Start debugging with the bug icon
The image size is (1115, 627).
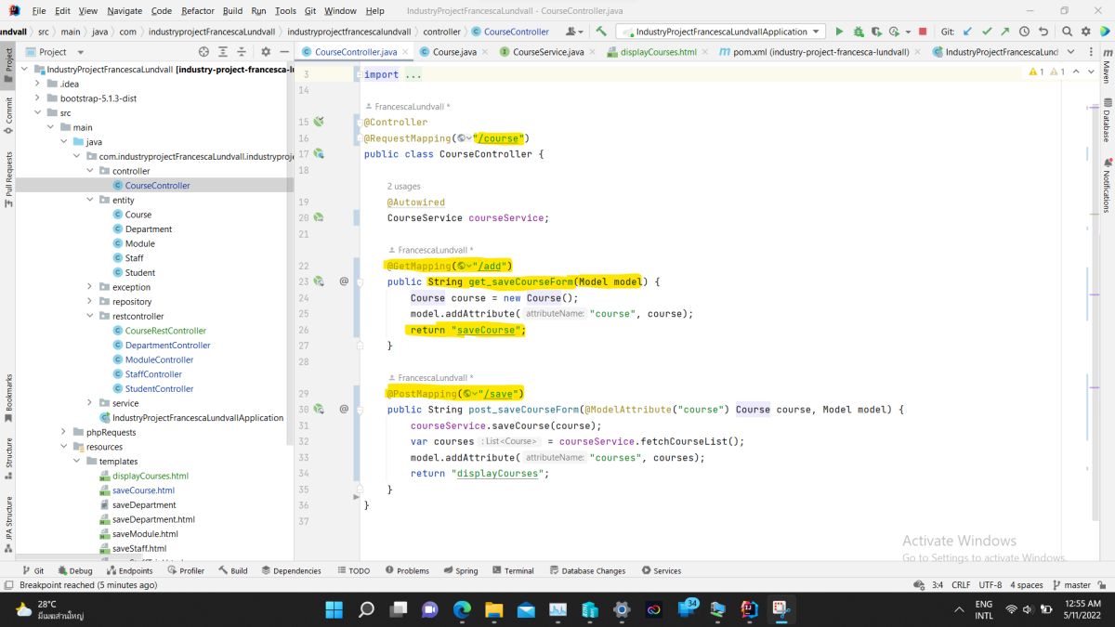coord(858,32)
